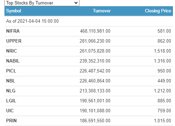Open the NABIL stock symbol
The image size is (175, 126).
point(13,61)
